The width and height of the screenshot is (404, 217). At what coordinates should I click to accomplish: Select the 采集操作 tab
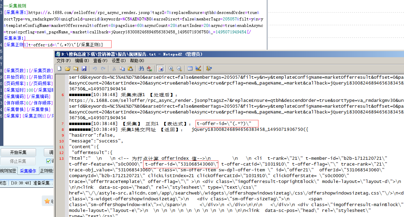(28, 171)
